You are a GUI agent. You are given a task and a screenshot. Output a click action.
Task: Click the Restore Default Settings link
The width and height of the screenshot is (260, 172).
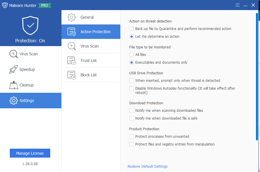tap(147, 167)
